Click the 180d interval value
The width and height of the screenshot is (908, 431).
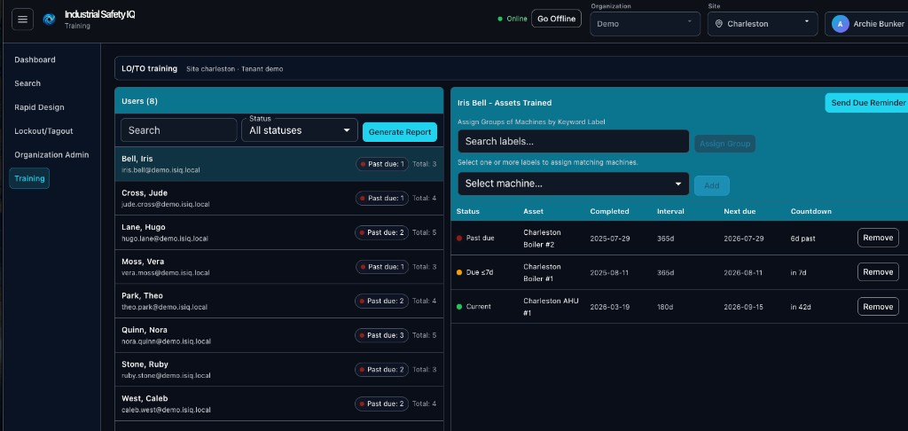pos(665,307)
